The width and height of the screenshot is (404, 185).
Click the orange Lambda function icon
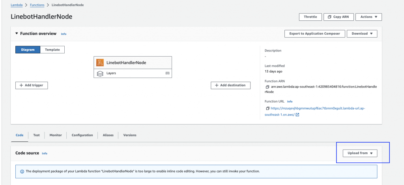[x=100, y=62]
